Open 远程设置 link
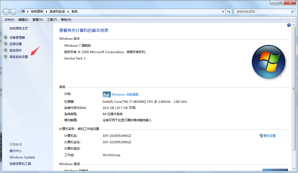The width and height of the screenshot is (298, 173). pyautogui.click(x=16, y=44)
